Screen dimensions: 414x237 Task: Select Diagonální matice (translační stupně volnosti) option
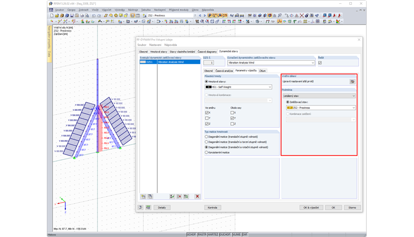(206, 136)
